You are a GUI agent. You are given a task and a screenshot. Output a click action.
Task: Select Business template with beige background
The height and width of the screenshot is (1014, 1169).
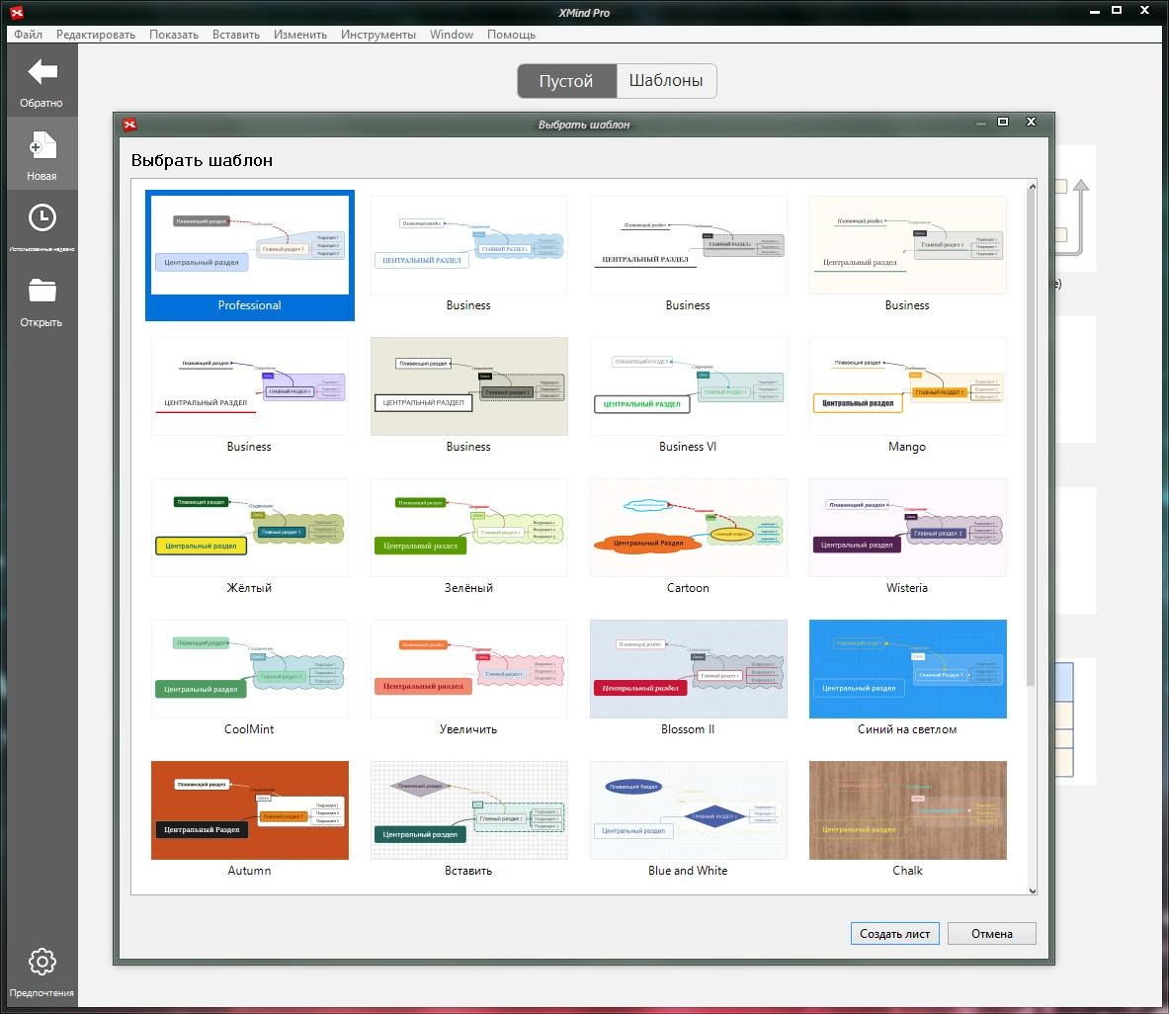[907, 244]
